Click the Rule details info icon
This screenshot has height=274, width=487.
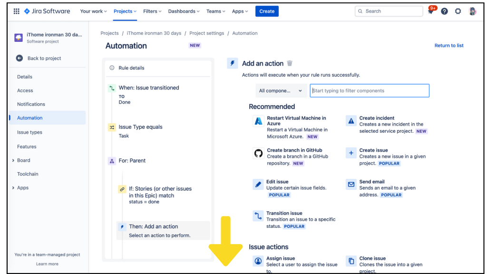(x=112, y=68)
